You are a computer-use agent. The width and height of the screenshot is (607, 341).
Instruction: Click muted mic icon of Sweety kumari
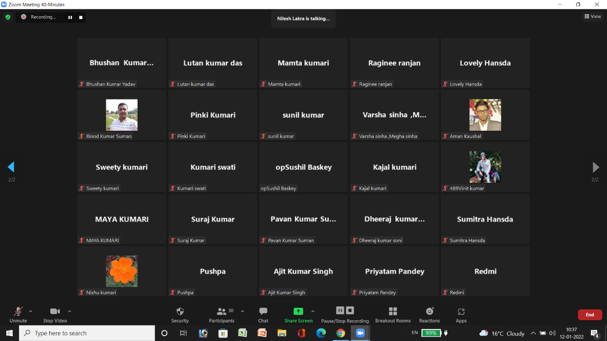tap(82, 188)
